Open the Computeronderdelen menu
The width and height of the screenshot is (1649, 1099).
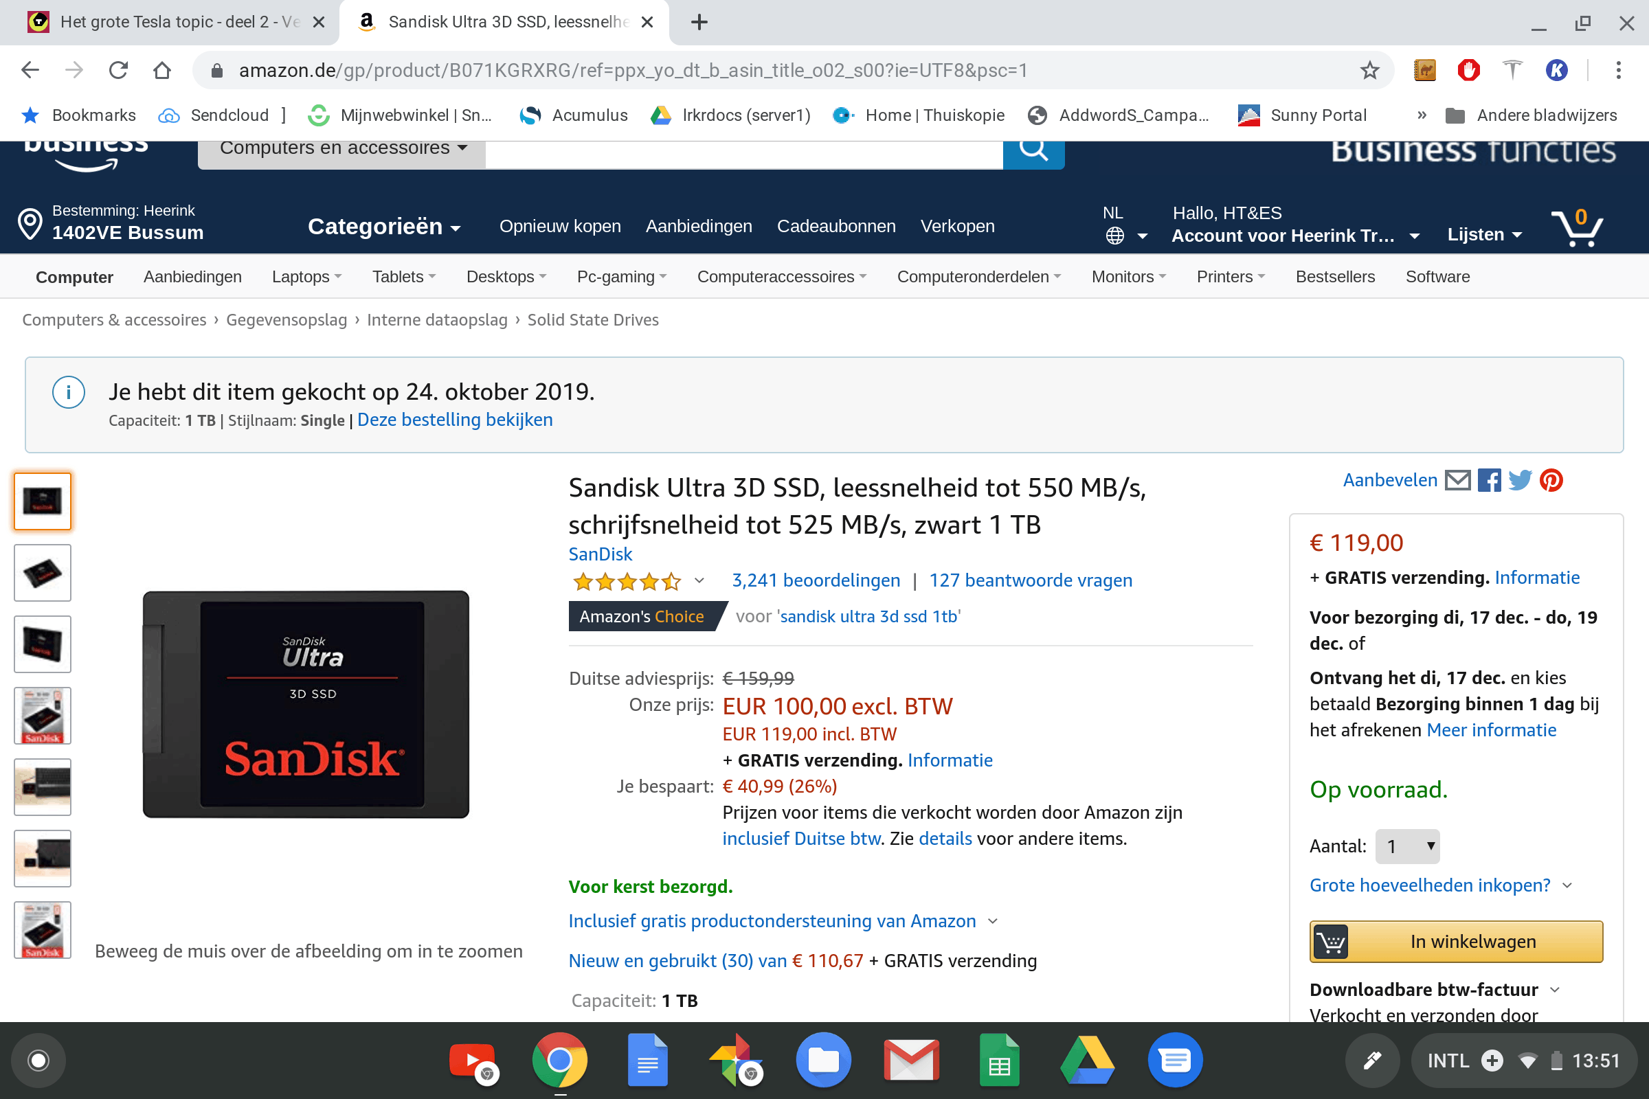[978, 277]
